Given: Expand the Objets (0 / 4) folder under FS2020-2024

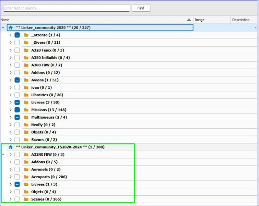Looking at the screenshot, I should (11, 192).
